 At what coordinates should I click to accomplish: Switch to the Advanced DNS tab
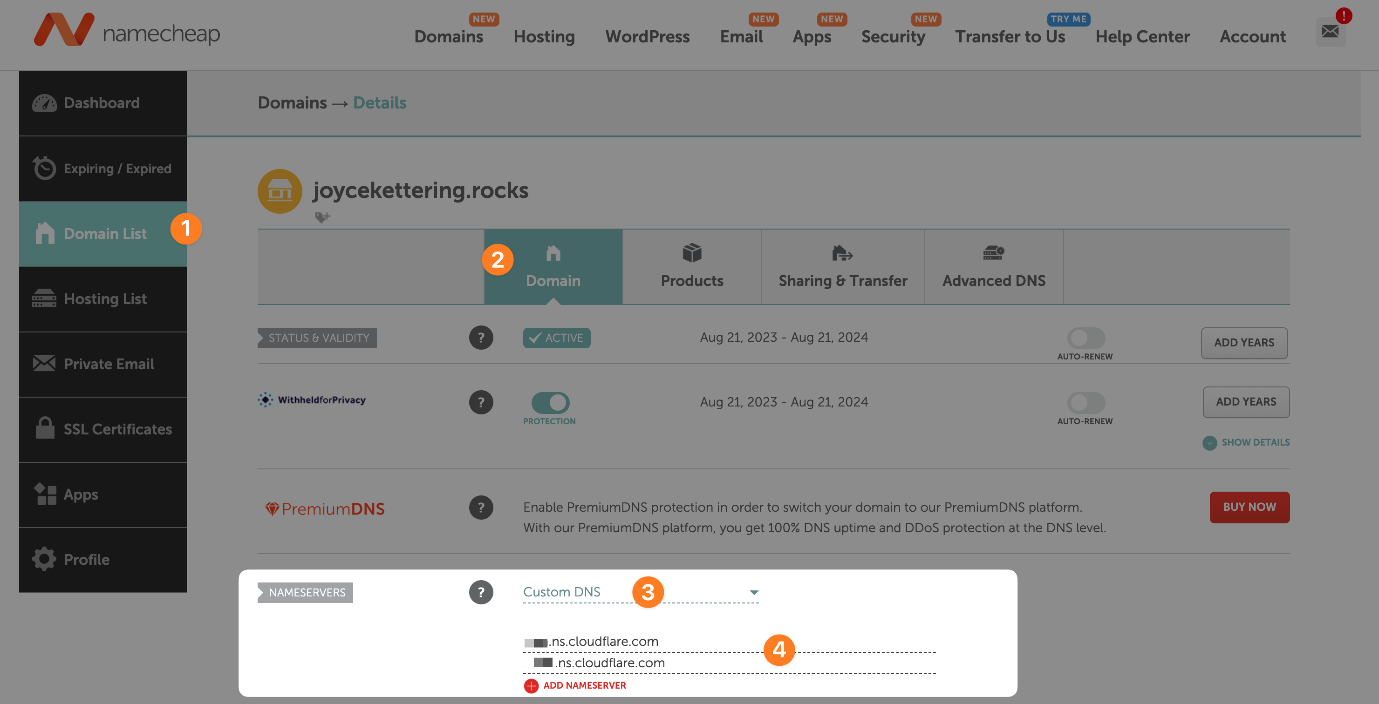pos(994,266)
